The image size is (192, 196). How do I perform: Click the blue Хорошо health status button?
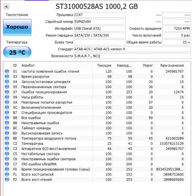pyautogui.click(x=17, y=27)
